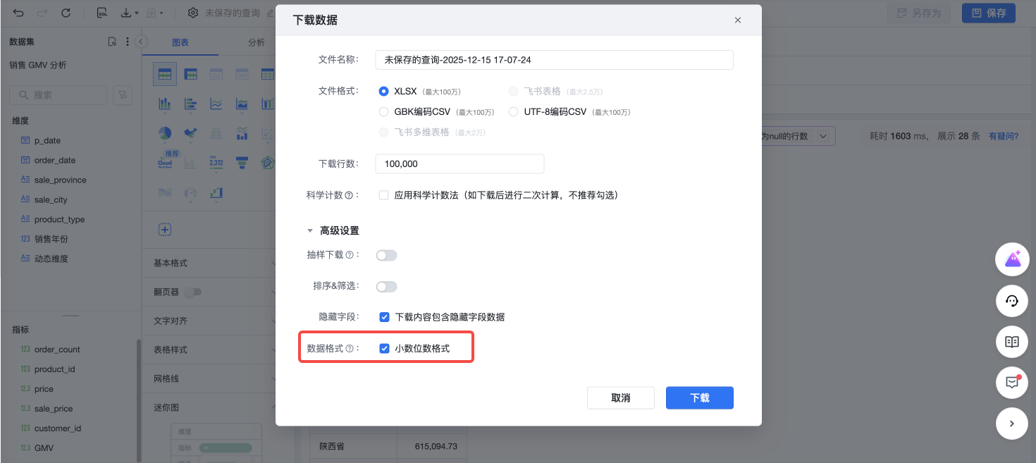Click the 取消 button
The image size is (1036, 463).
(620, 398)
